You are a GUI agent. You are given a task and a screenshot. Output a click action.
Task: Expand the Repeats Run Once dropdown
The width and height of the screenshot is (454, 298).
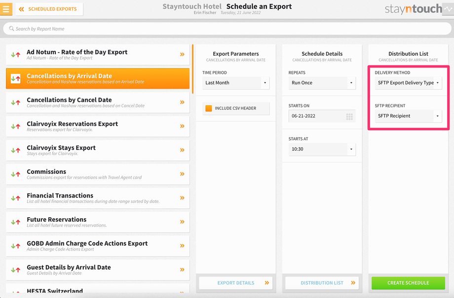pos(322,83)
